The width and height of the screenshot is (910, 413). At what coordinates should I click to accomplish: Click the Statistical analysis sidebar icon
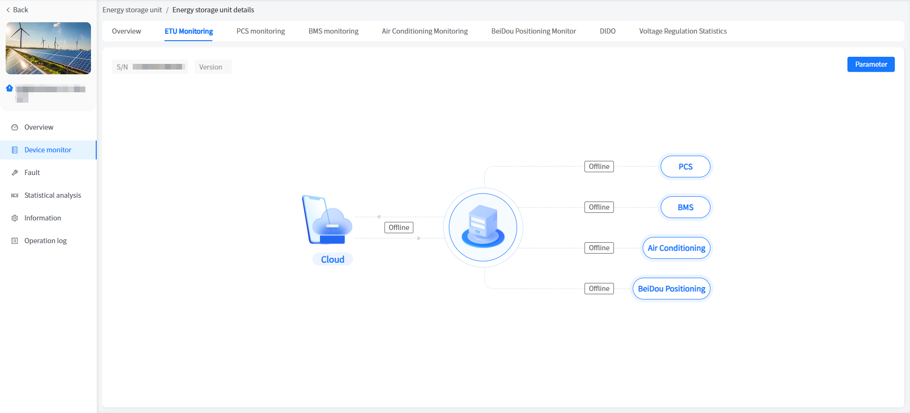[x=15, y=195]
